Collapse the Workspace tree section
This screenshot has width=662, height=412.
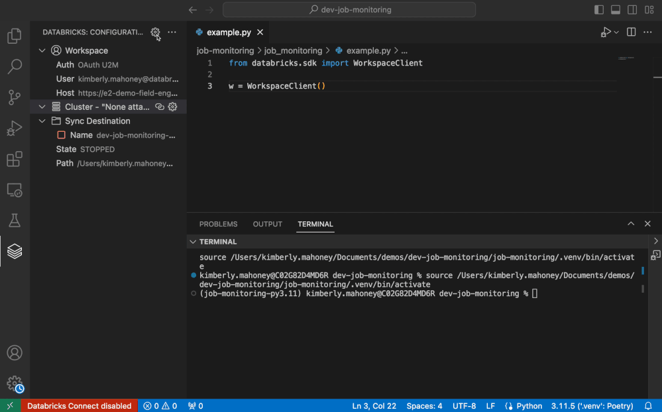[42, 51]
